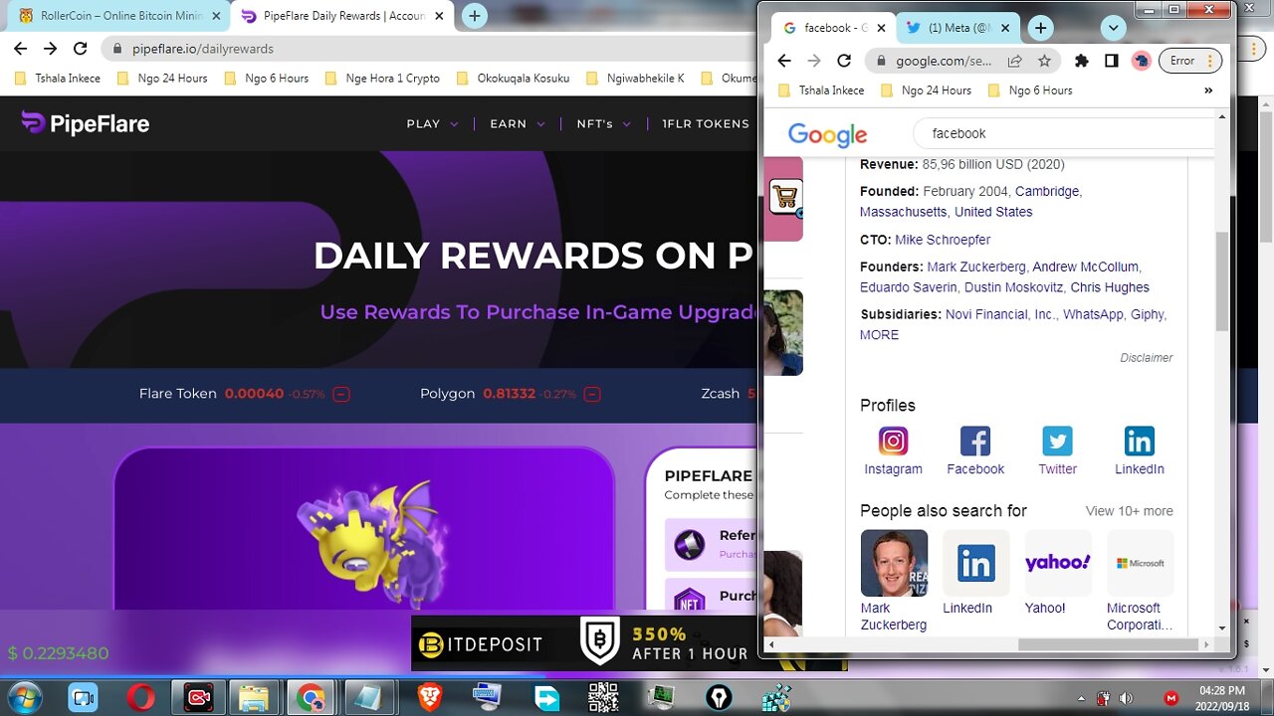Open the Okokuqala Kosuku bookmark folder
Image resolution: width=1274 pixels, height=716 pixels.
coord(513,78)
